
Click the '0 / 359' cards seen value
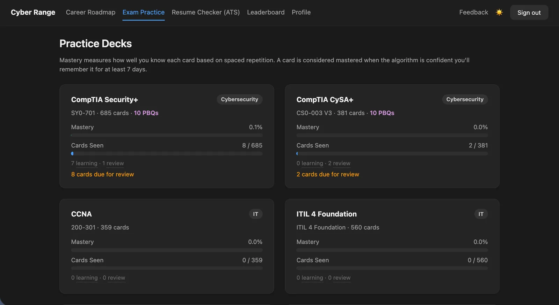(x=252, y=260)
